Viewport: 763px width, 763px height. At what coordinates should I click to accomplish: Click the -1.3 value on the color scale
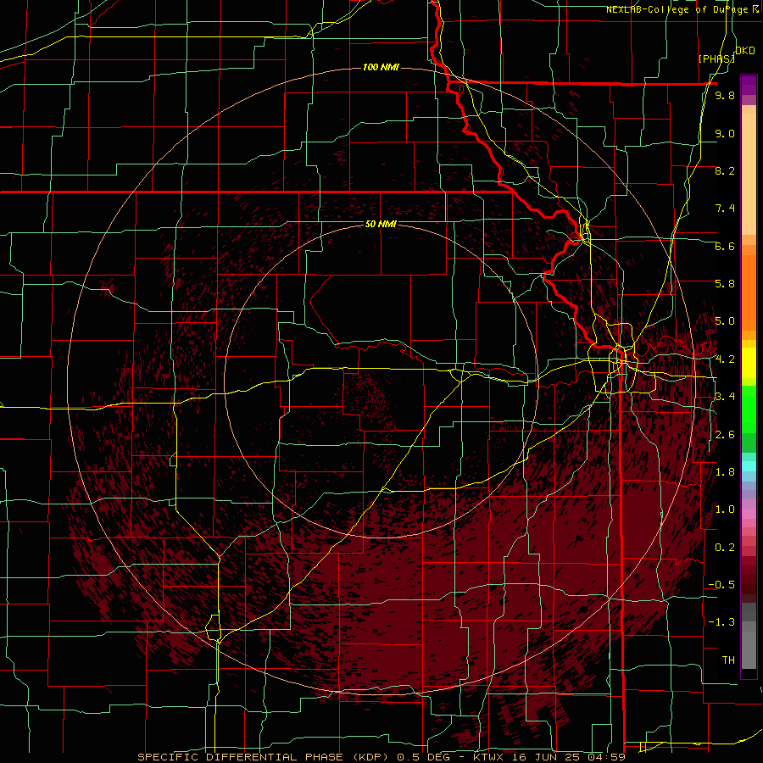[721, 622]
